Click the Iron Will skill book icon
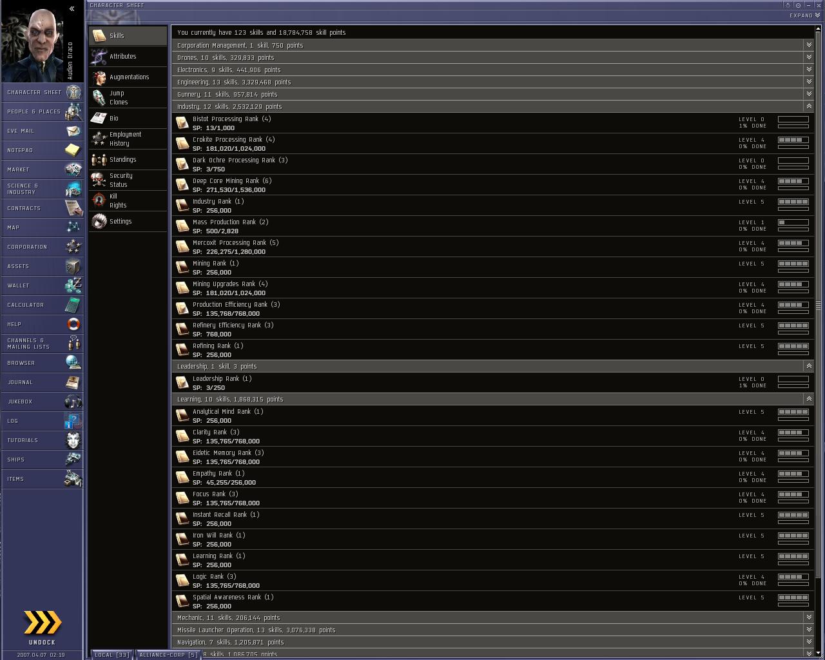The width and height of the screenshot is (825, 660). (182, 539)
